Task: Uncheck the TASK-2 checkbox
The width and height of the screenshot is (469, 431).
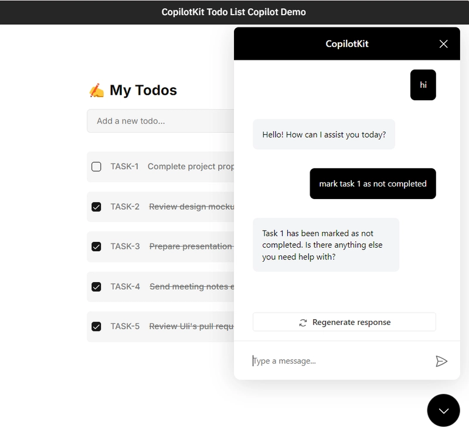Action: pyautogui.click(x=97, y=207)
